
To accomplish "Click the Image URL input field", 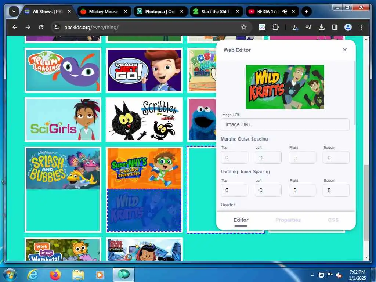I will [x=285, y=125].
